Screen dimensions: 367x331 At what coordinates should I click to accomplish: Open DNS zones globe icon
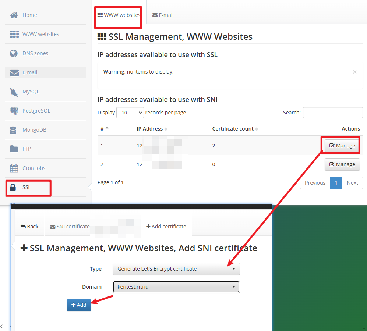(x=14, y=53)
